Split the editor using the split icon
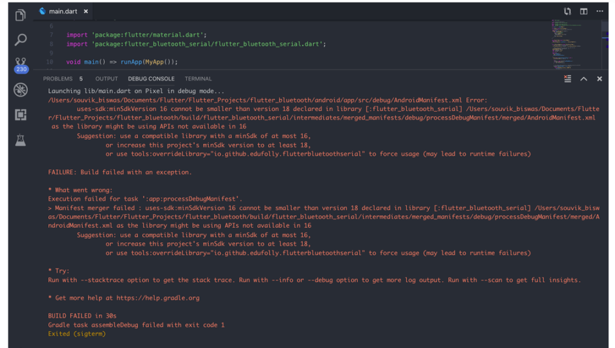The image size is (615, 348). (x=584, y=11)
